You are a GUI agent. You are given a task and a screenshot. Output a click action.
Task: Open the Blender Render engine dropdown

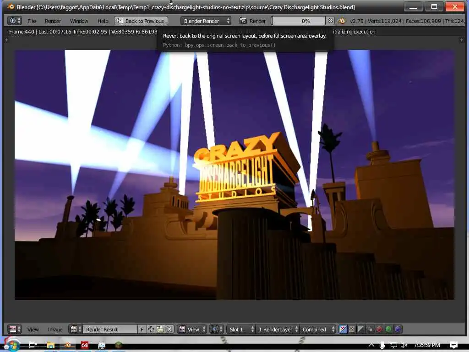(x=206, y=21)
